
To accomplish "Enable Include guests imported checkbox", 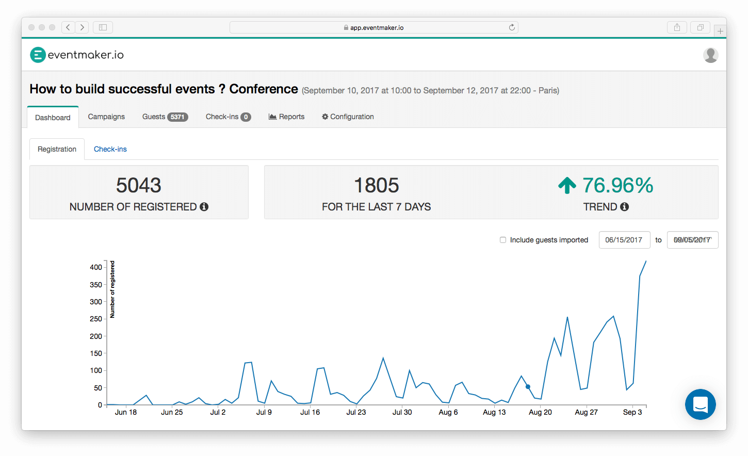I will click(x=503, y=240).
